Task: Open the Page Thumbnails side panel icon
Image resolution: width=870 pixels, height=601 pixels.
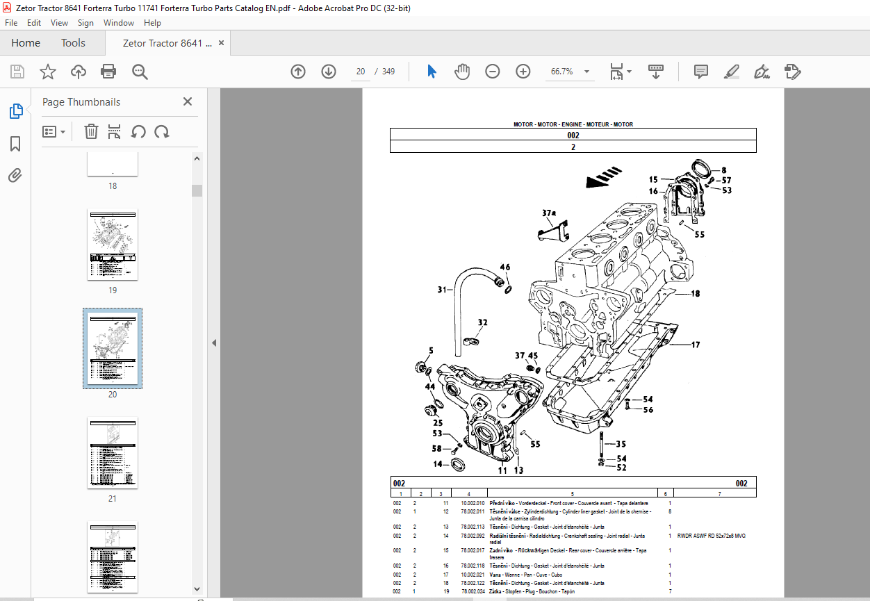Action: (x=15, y=111)
